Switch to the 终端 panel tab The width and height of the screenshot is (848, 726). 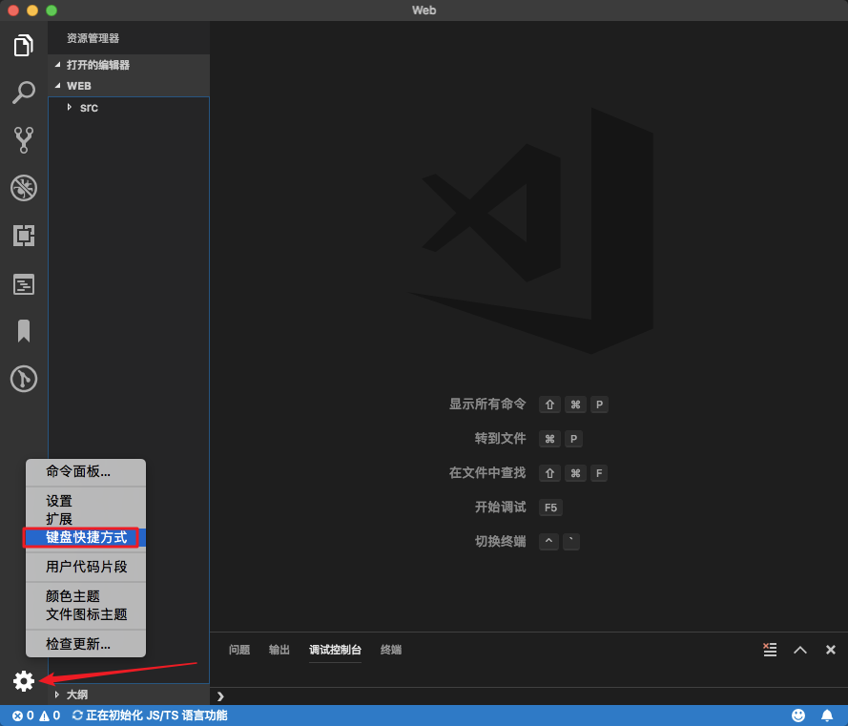389,650
